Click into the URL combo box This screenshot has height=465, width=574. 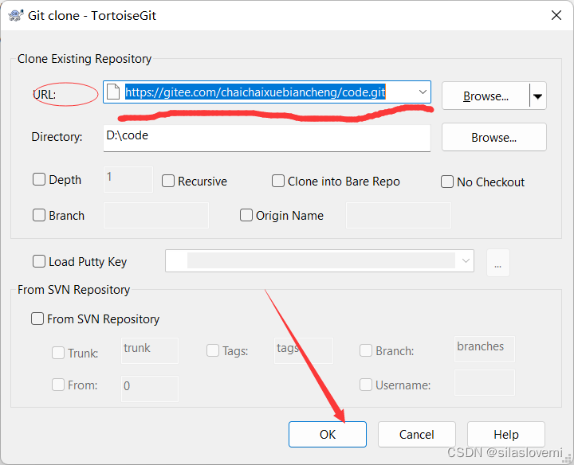[267, 92]
